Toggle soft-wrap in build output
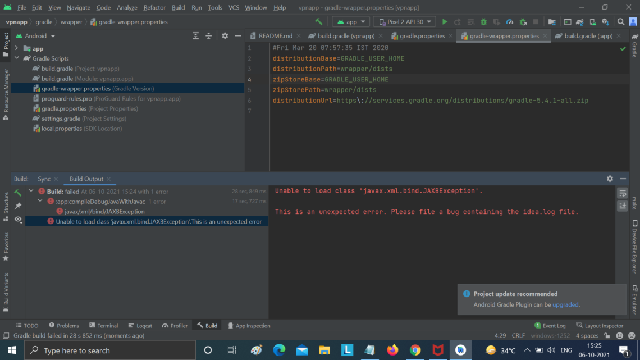Screen dimensions: 640x360 pos(623,193)
